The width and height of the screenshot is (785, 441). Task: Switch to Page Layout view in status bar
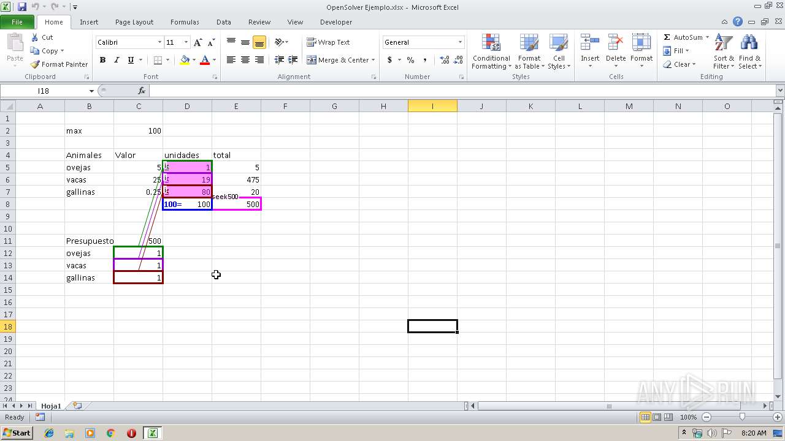coord(657,417)
